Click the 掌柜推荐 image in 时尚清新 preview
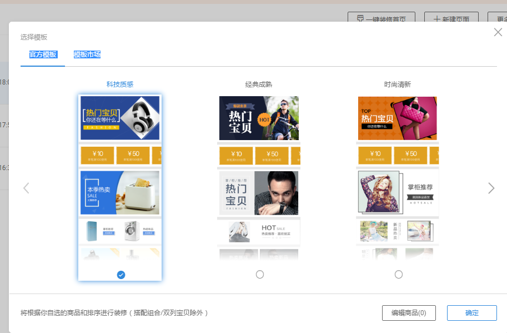The width and height of the screenshot is (507, 333). point(398,192)
